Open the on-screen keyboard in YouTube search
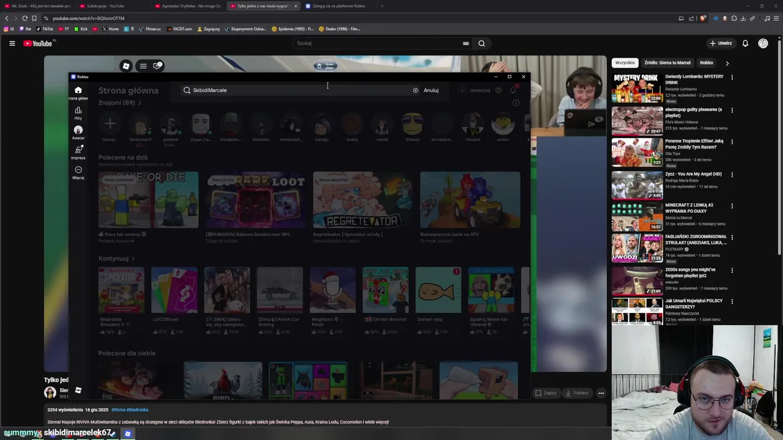This screenshot has height=440, width=783. coord(466,43)
